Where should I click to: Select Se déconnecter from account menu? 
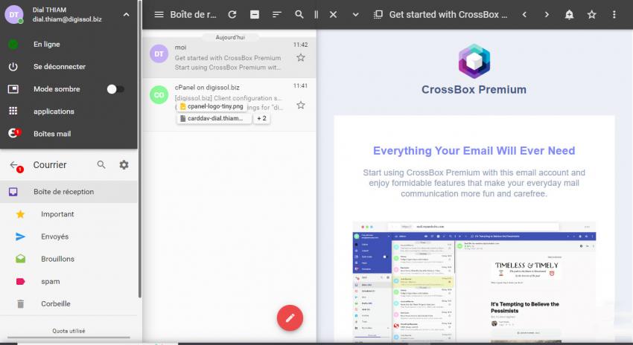[x=59, y=67]
